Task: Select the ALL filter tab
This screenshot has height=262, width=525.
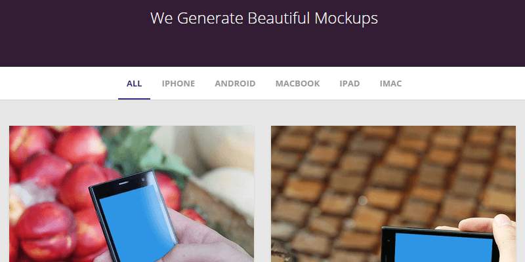Action: pos(134,83)
